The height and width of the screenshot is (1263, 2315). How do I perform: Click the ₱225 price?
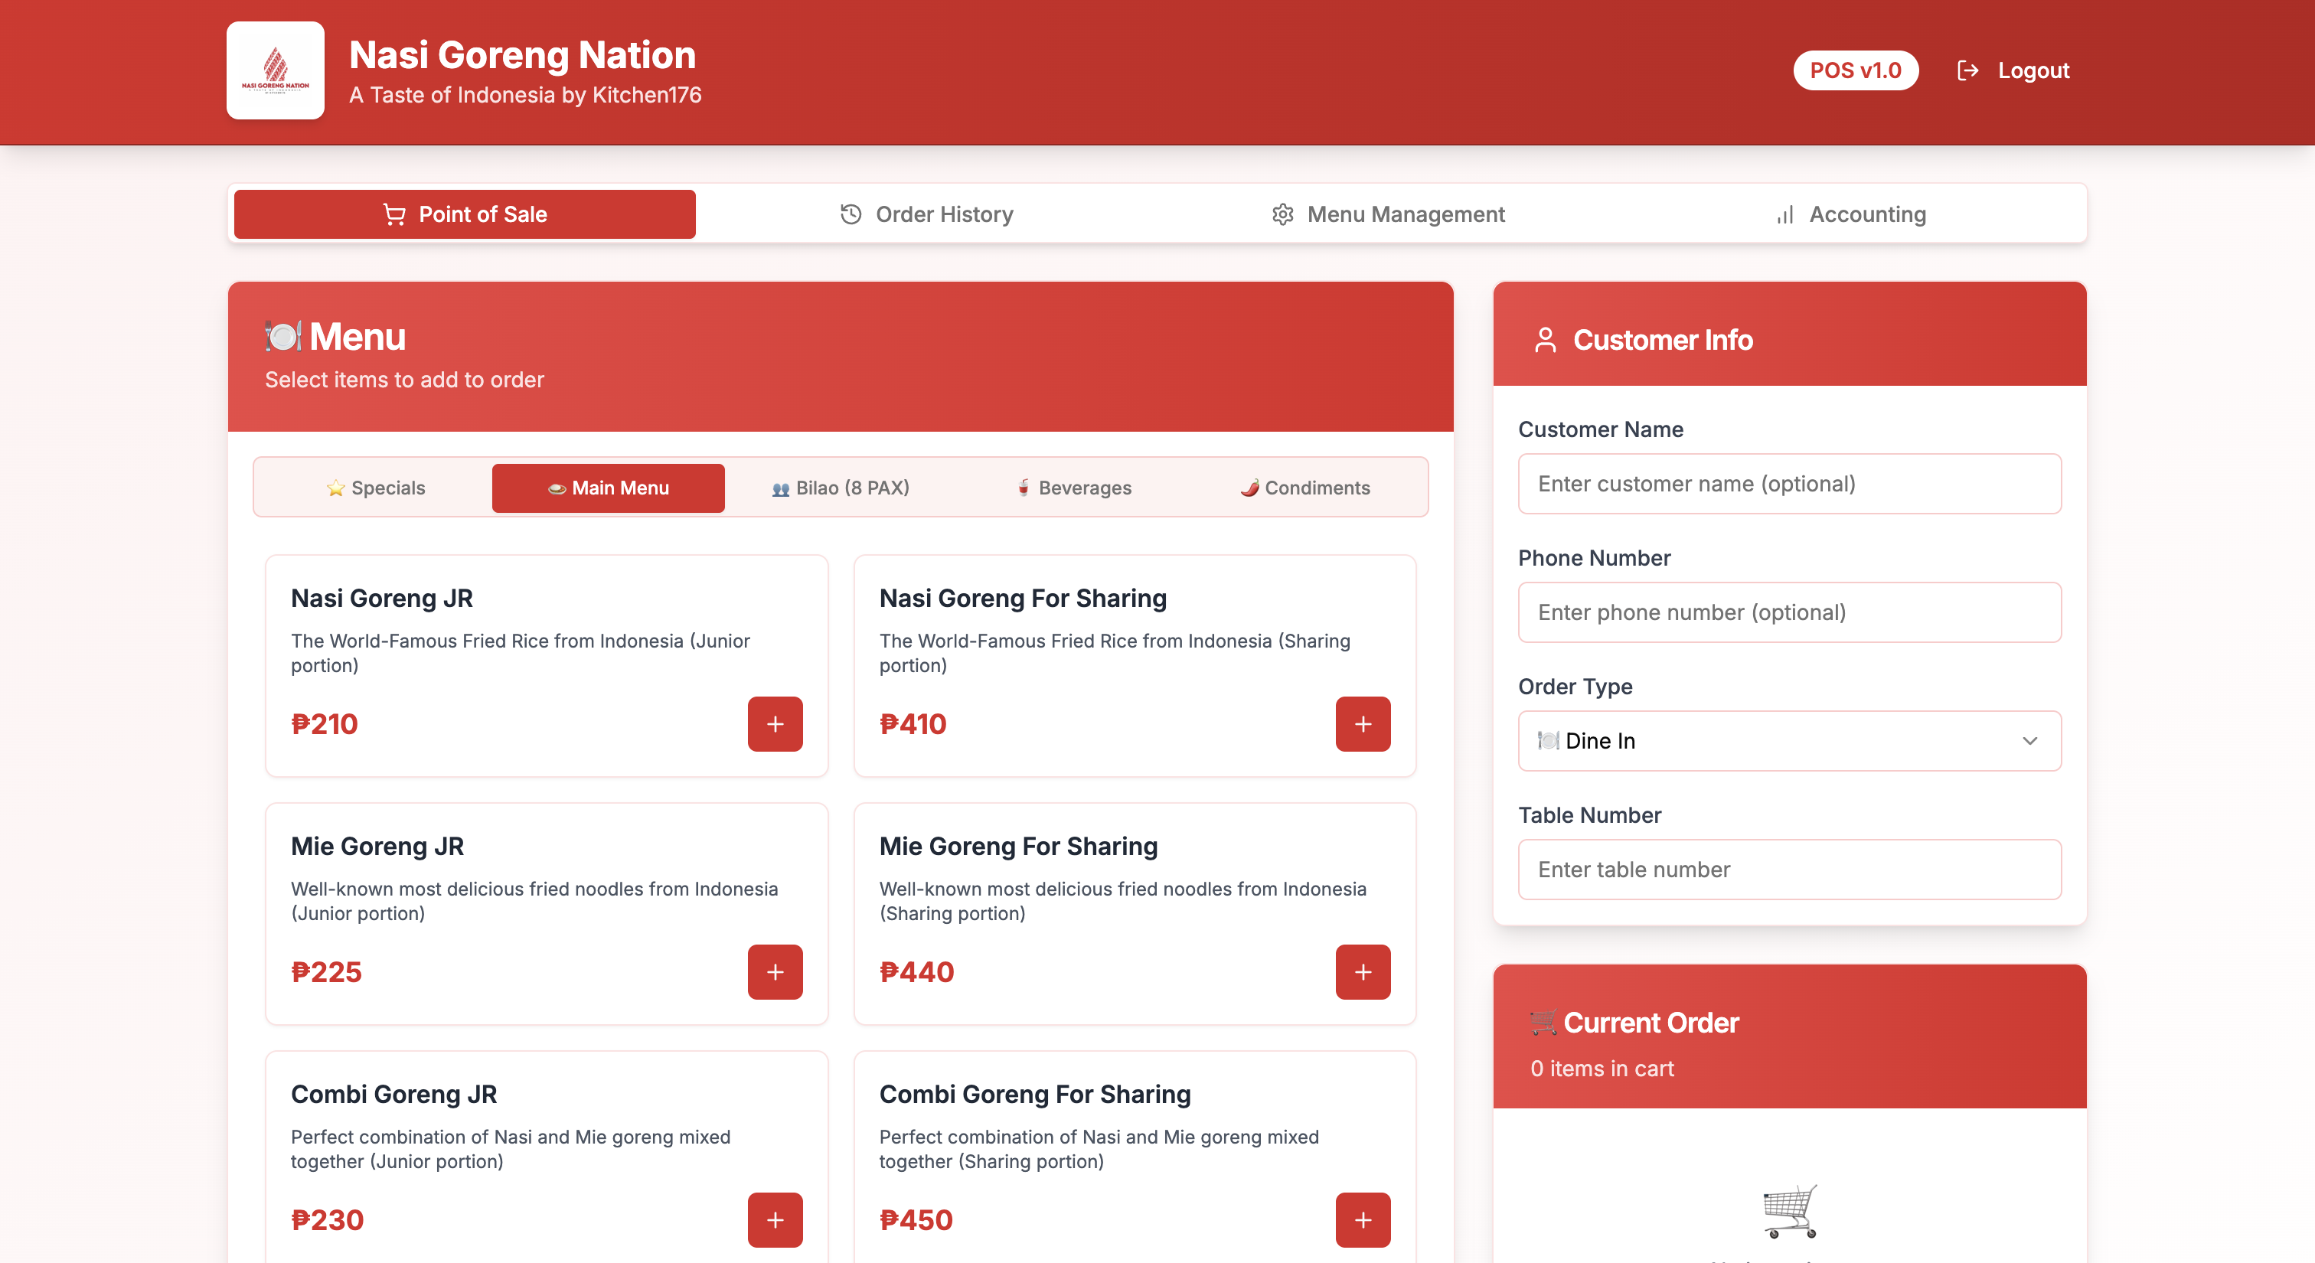point(325,971)
